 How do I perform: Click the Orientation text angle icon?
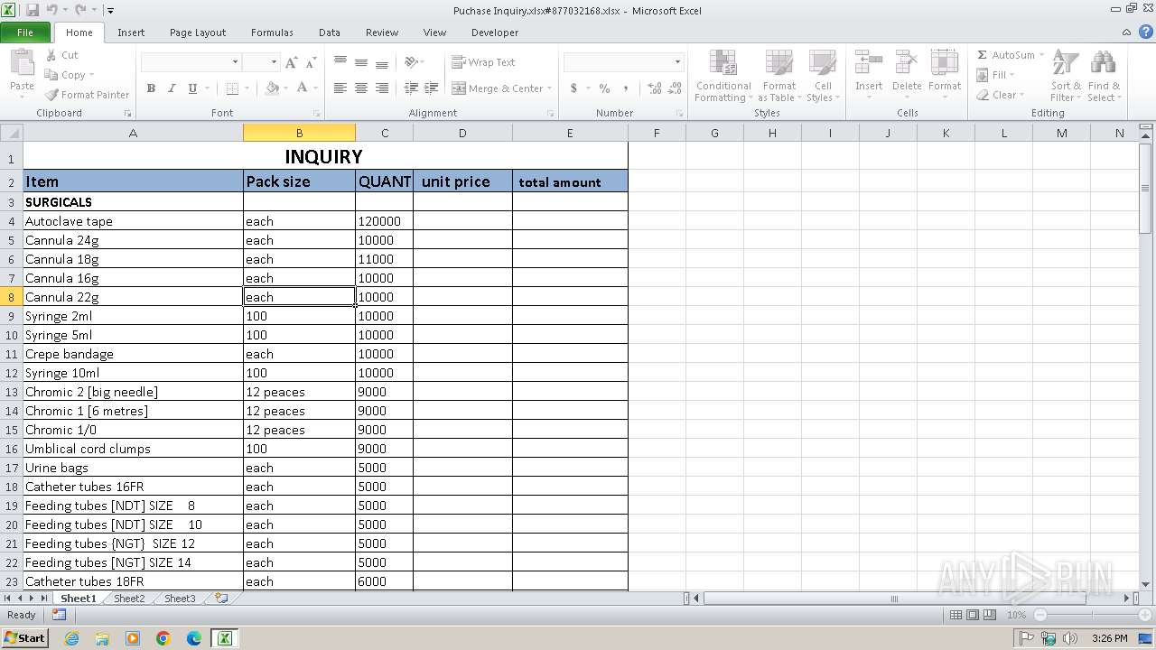pyautogui.click(x=411, y=62)
